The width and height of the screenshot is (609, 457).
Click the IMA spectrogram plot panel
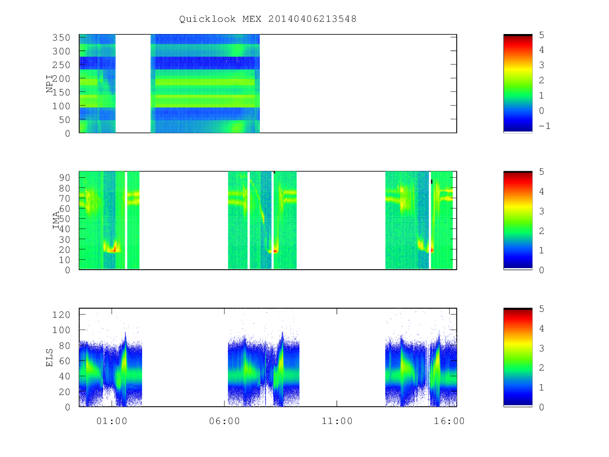point(268,220)
